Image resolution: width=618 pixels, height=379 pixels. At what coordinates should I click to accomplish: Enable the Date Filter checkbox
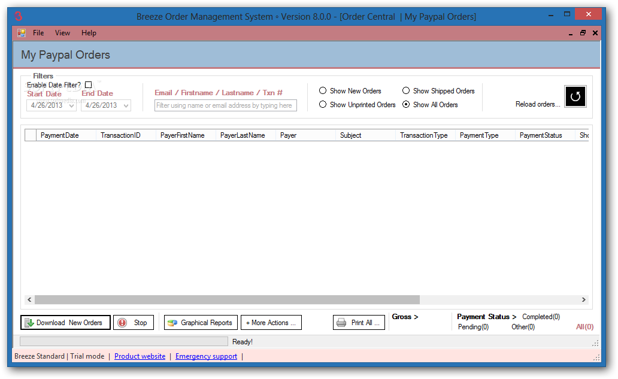click(x=88, y=84)
